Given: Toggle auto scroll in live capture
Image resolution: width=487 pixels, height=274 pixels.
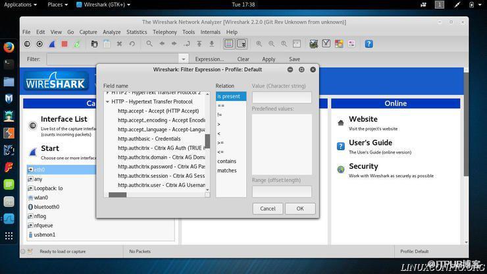Looking at the screenshot, I should point(242,44).
